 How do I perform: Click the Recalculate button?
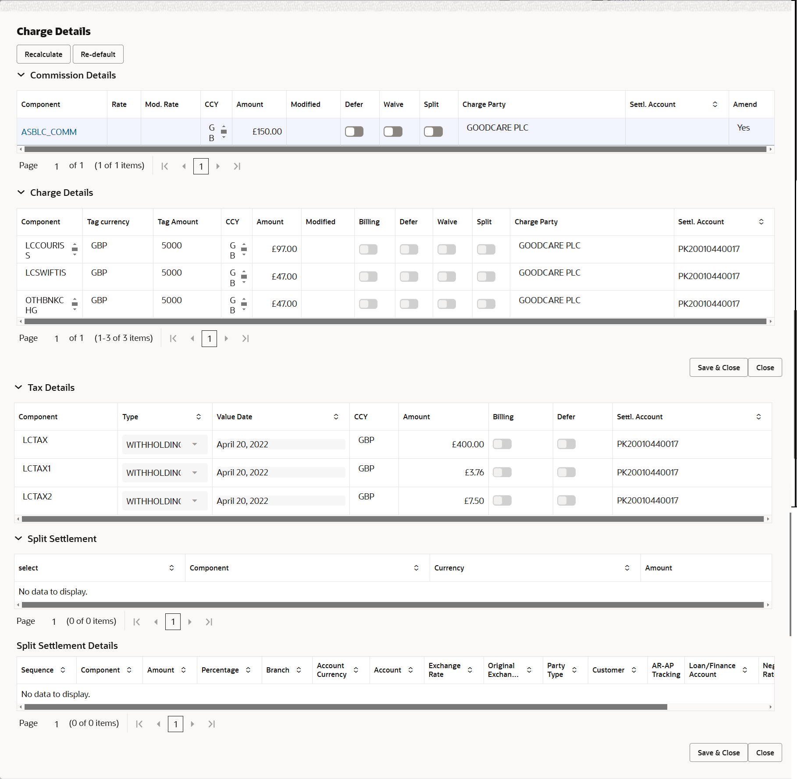tap(43, 54)
